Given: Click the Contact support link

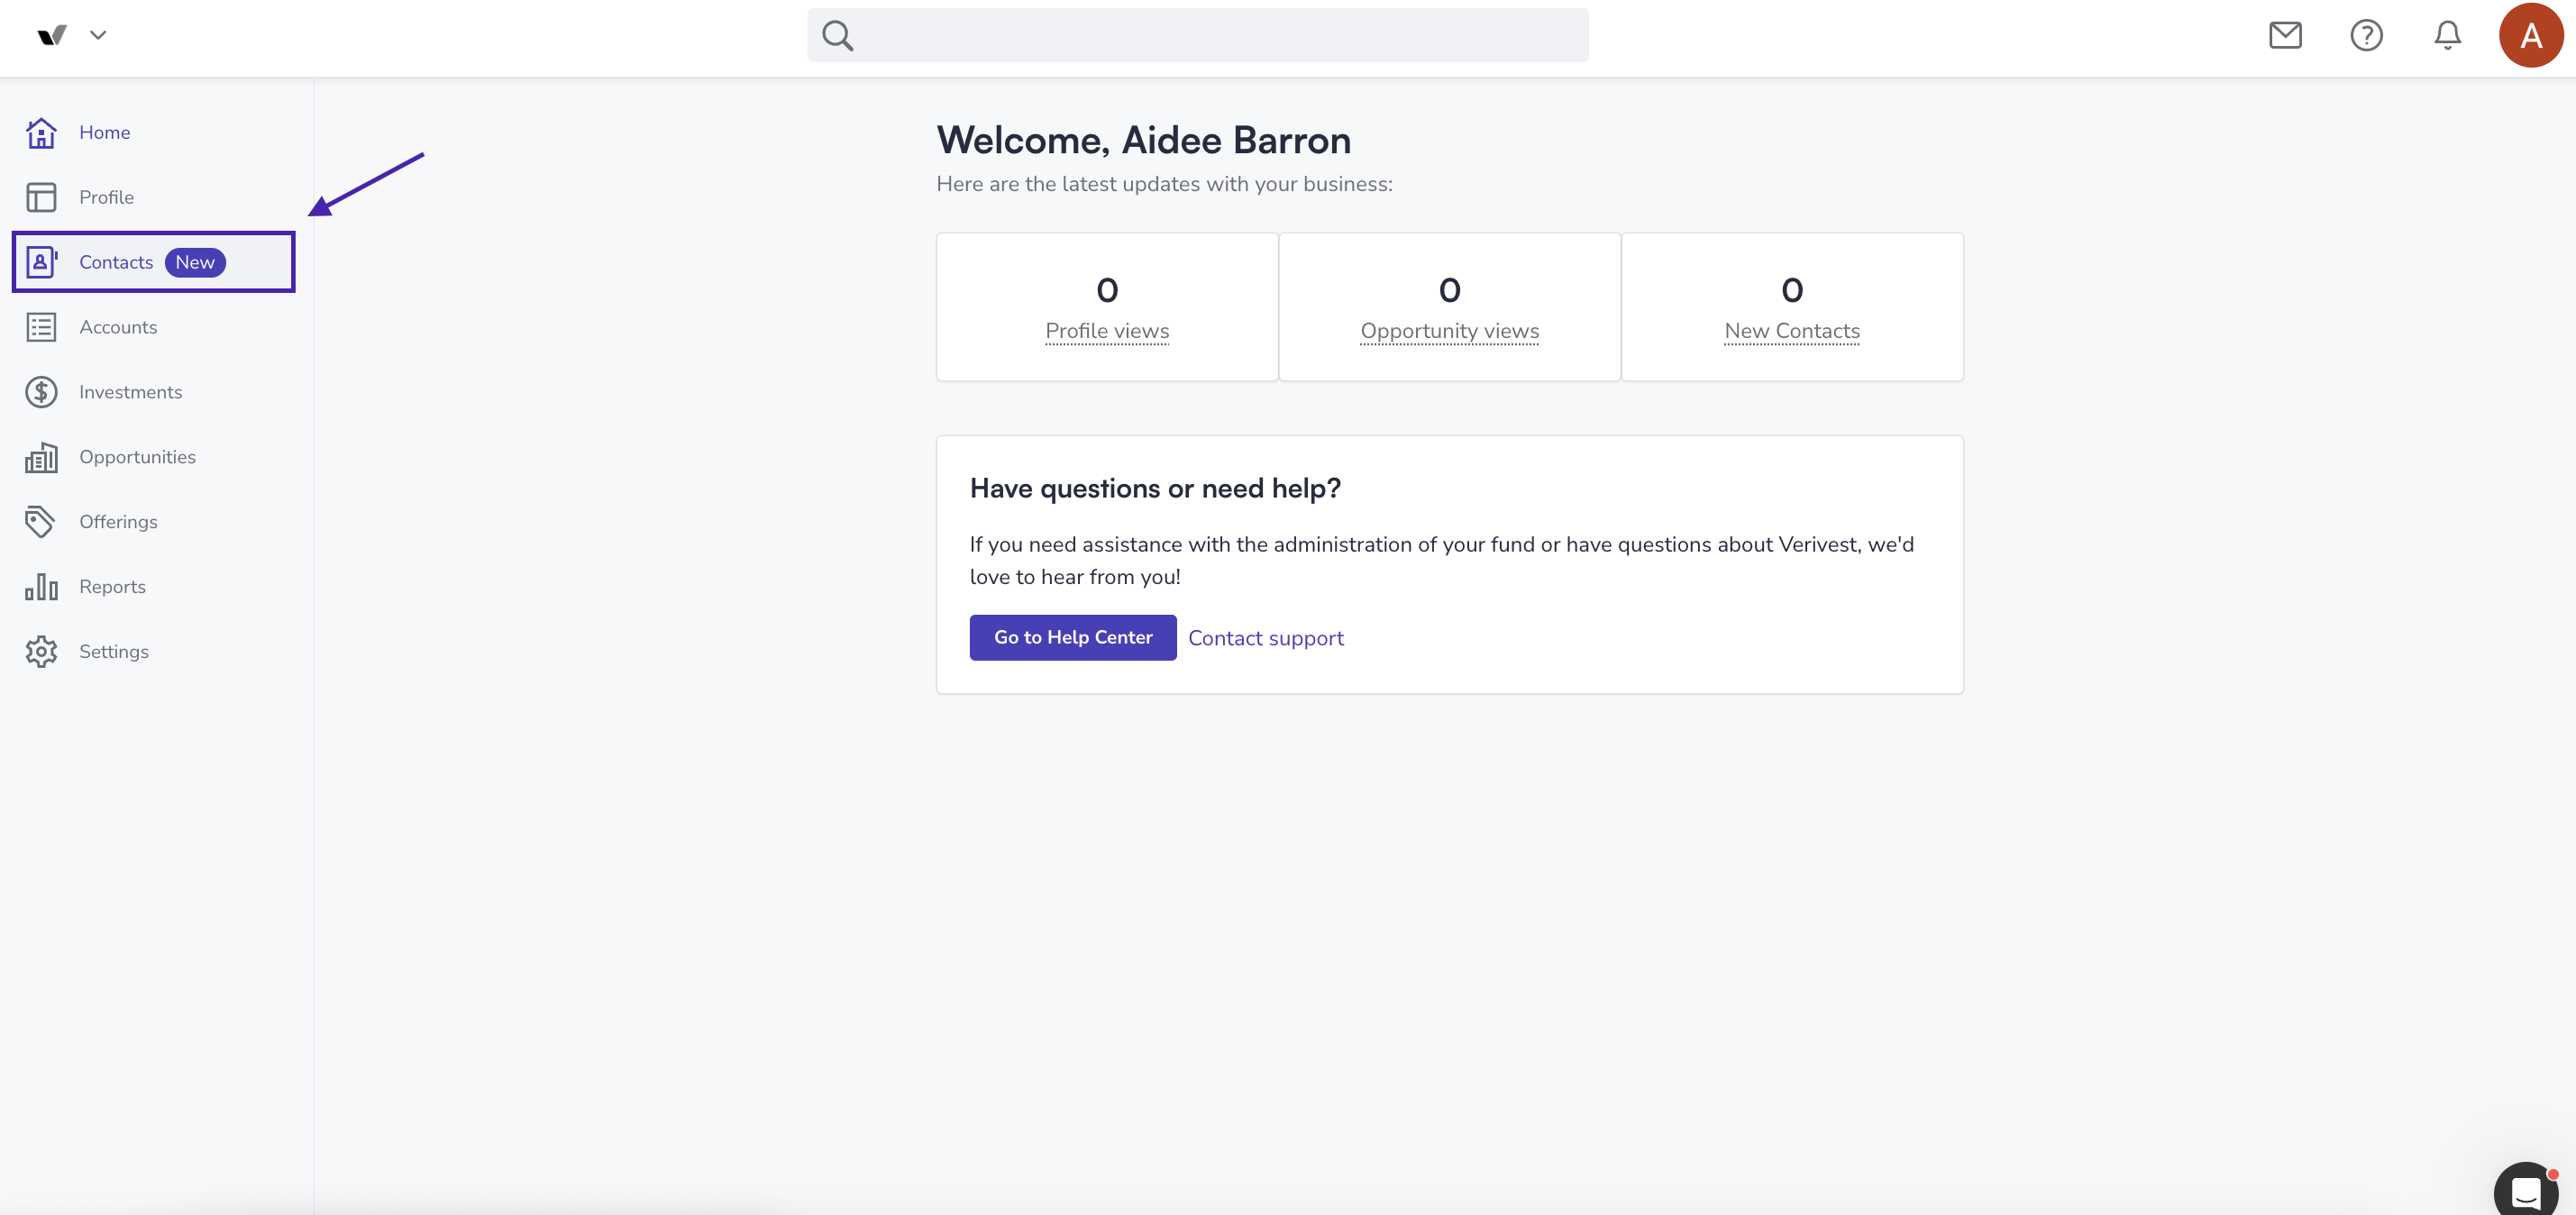Looking at the screenshot, I should (1266, 638).
